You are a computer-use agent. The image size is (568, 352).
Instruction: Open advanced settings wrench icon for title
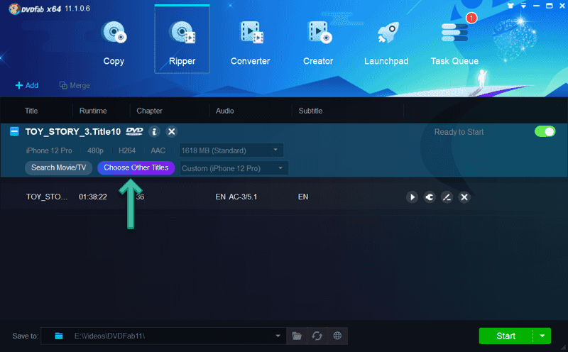point(430,197)
